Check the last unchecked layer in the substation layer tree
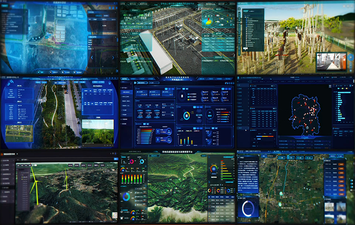The width and height of the screenshot is (355, 225). pos(246,45)
